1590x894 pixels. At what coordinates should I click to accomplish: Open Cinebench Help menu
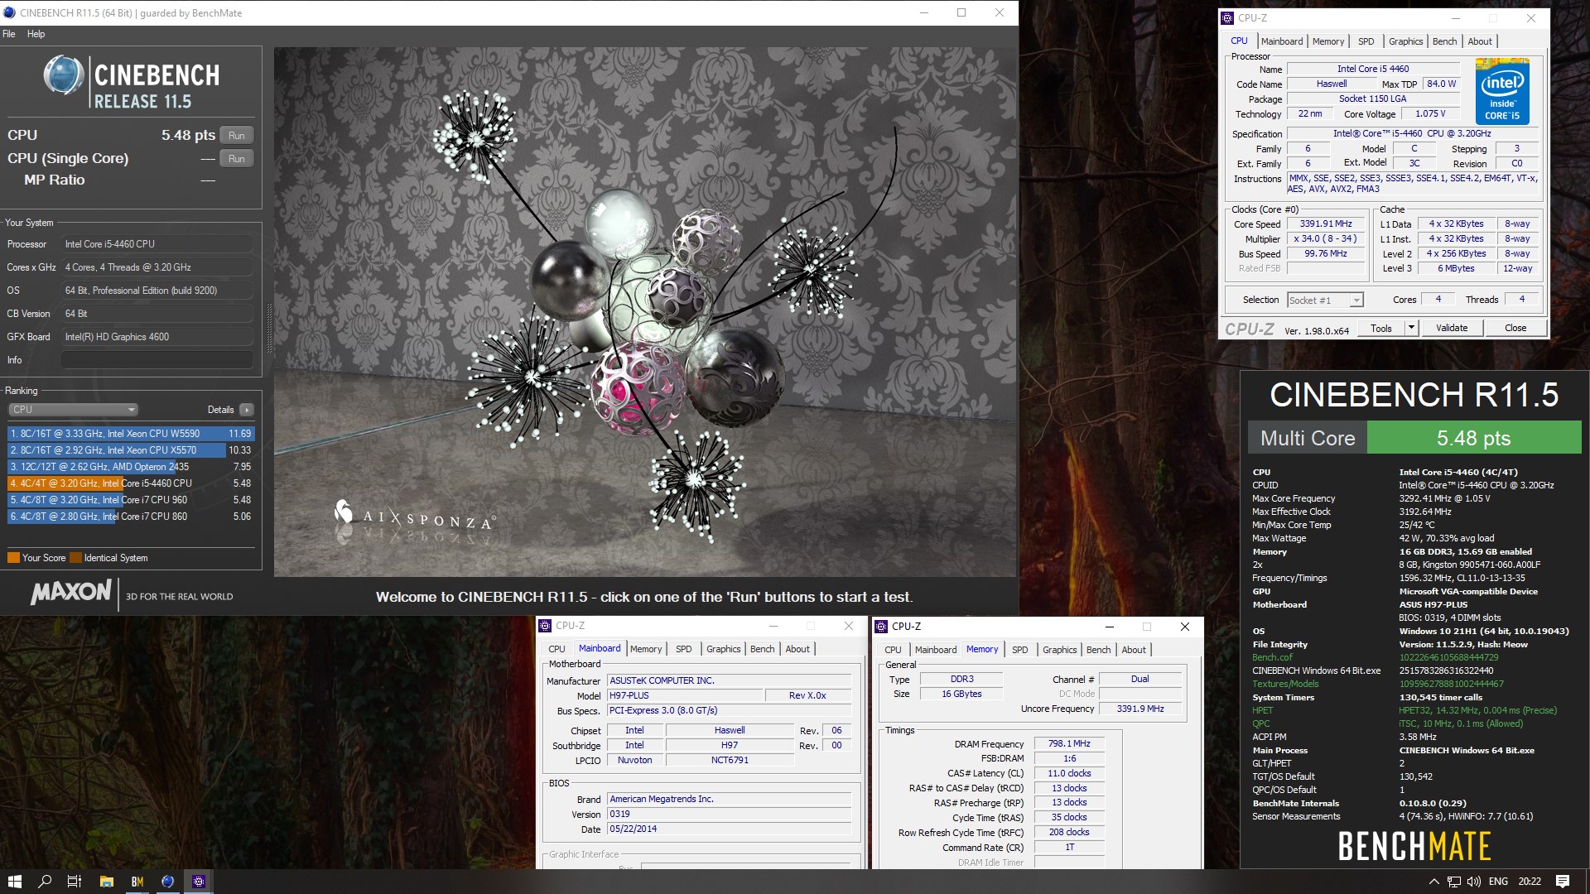click(36, 34)
